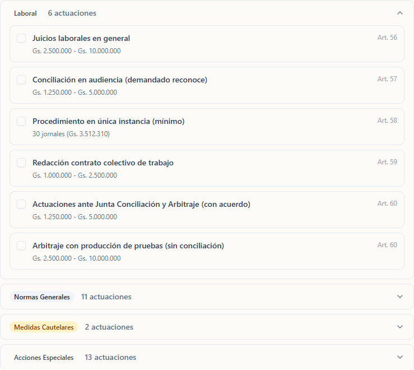Viewport: 414px width, 370px height.
Task: Click the 'Art. 57' reference
Action: click(387, 79)
